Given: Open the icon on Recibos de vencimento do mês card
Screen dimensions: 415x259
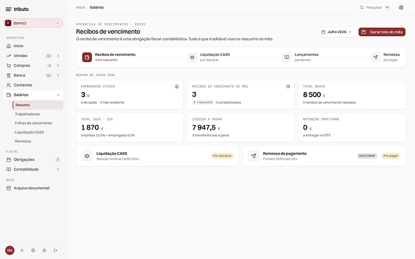Looking at the screenshot, I should pyautogui.click(x=288, y=86).
